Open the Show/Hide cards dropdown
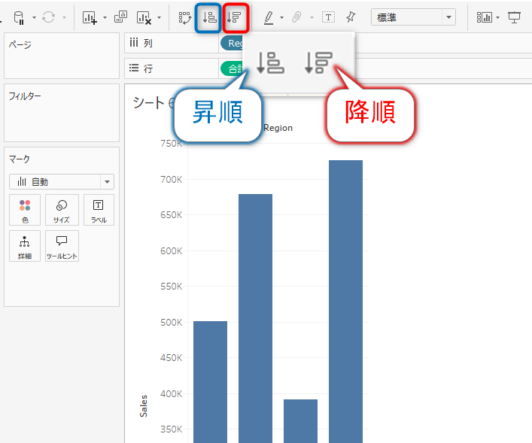 (486, 17)
